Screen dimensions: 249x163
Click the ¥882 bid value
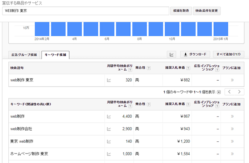coord(185,80)
